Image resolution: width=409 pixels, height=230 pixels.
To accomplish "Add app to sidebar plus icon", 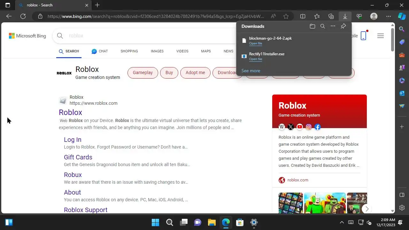I will point(402,127).
